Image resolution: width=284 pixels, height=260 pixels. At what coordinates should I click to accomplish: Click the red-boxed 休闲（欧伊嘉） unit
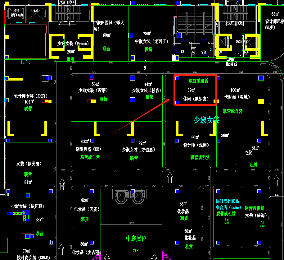[x=195, y=90]
